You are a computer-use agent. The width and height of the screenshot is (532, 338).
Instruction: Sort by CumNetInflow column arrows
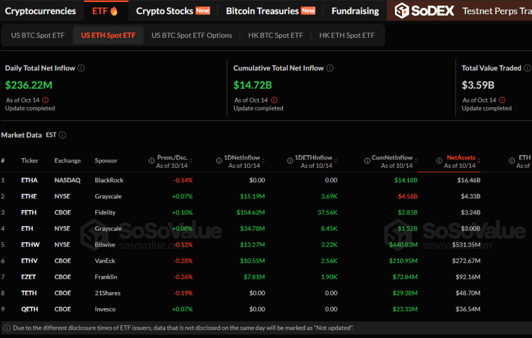416,161
